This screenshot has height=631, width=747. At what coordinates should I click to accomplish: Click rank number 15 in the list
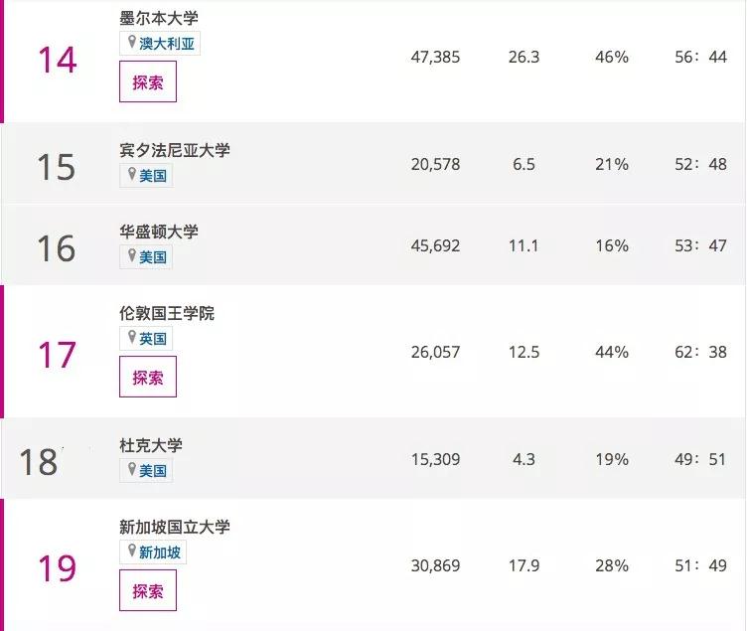[56, 166]
